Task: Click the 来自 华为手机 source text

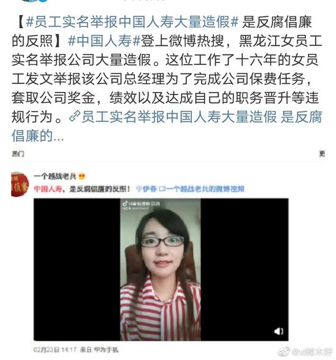Action: coord(99,350)
